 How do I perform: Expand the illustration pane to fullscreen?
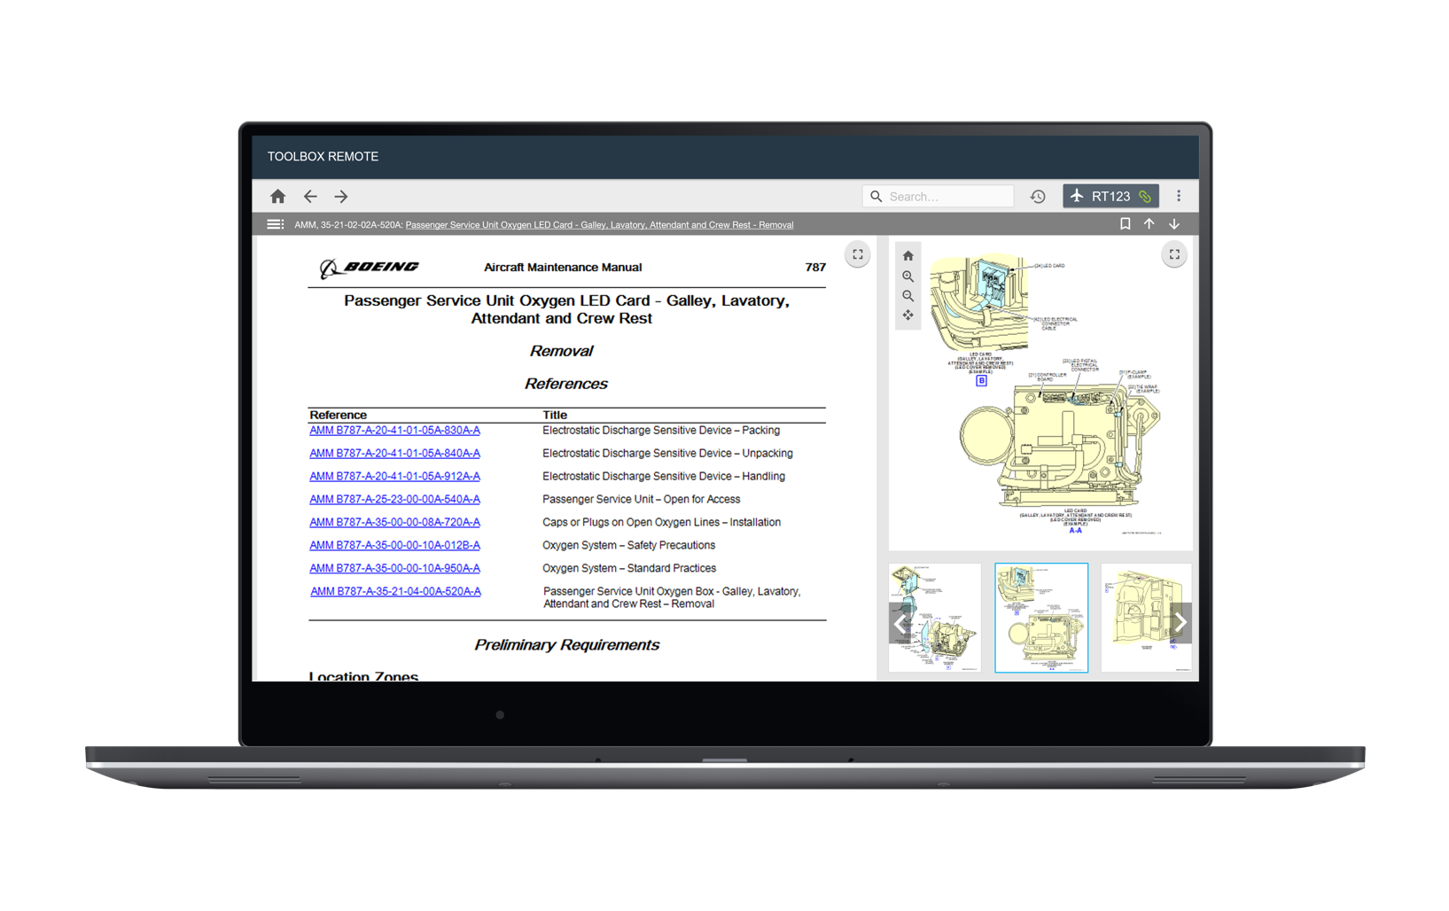1174,254
